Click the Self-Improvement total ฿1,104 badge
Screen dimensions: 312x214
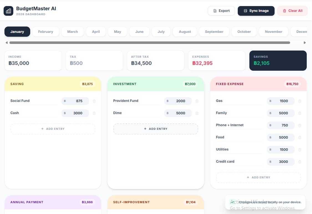click(191, 202)
